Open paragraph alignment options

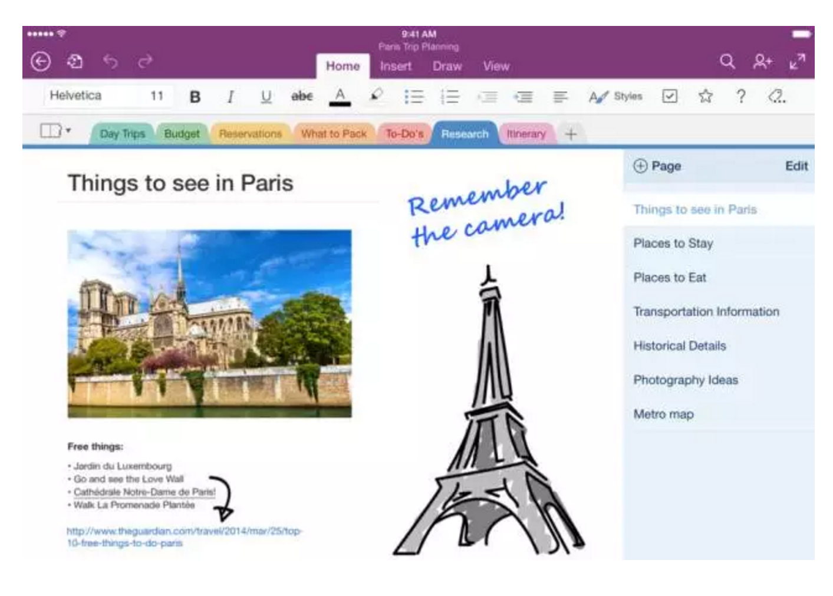560,97
